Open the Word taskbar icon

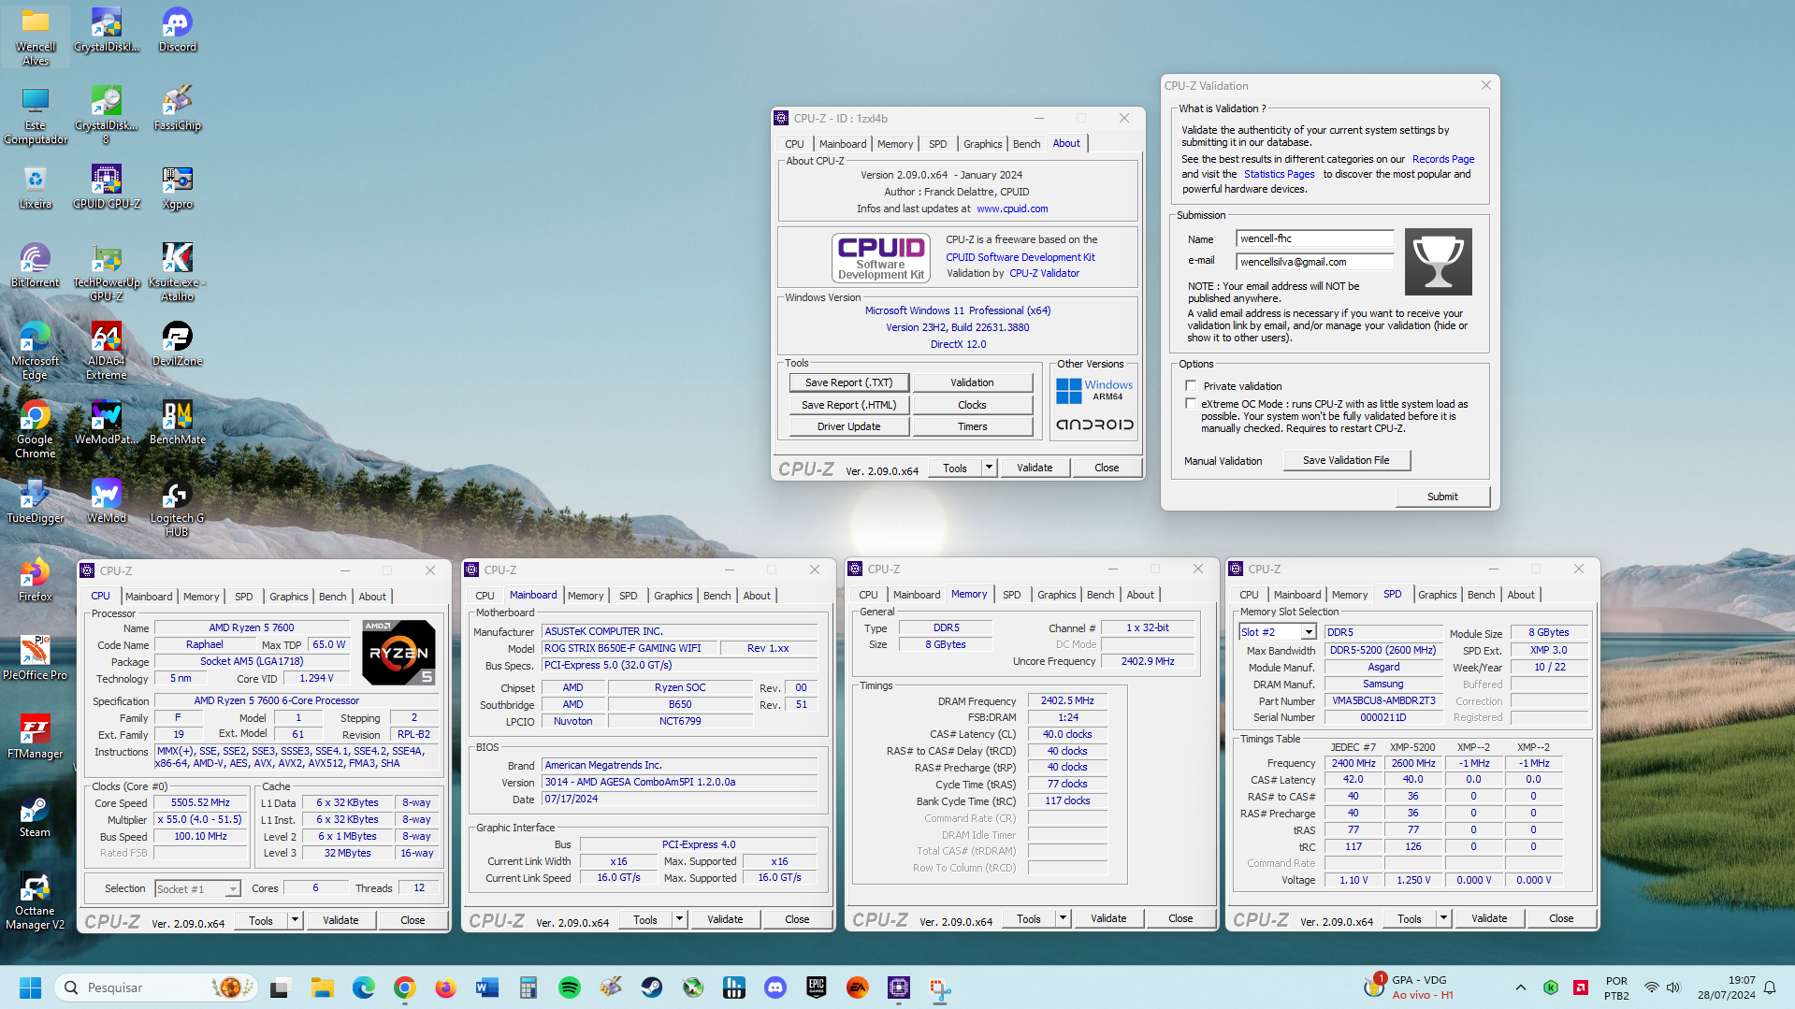pyautogui.click(x=487, y=987)
